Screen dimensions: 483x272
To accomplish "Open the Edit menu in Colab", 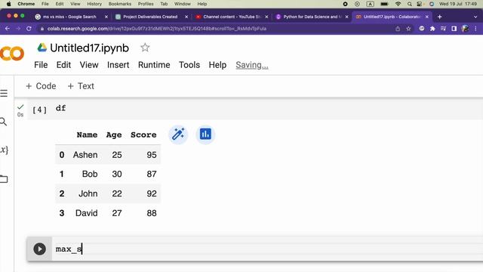I will (63, 65).
